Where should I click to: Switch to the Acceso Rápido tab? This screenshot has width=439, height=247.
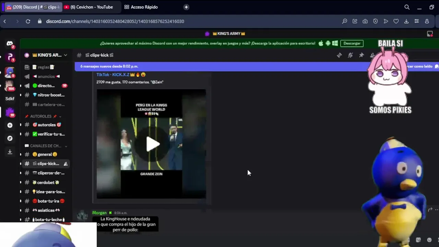click(x=141, y=7)
